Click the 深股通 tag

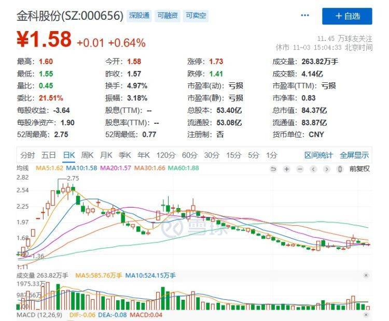point(140,16)
